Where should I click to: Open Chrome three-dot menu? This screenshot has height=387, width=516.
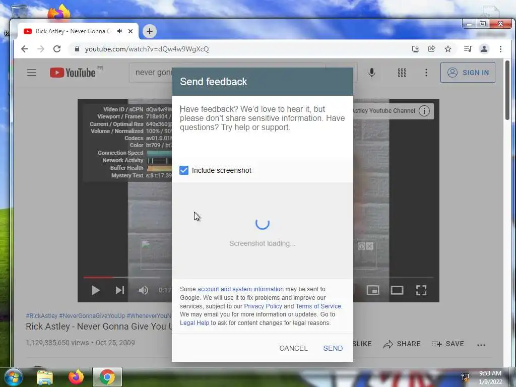[500, 49]
